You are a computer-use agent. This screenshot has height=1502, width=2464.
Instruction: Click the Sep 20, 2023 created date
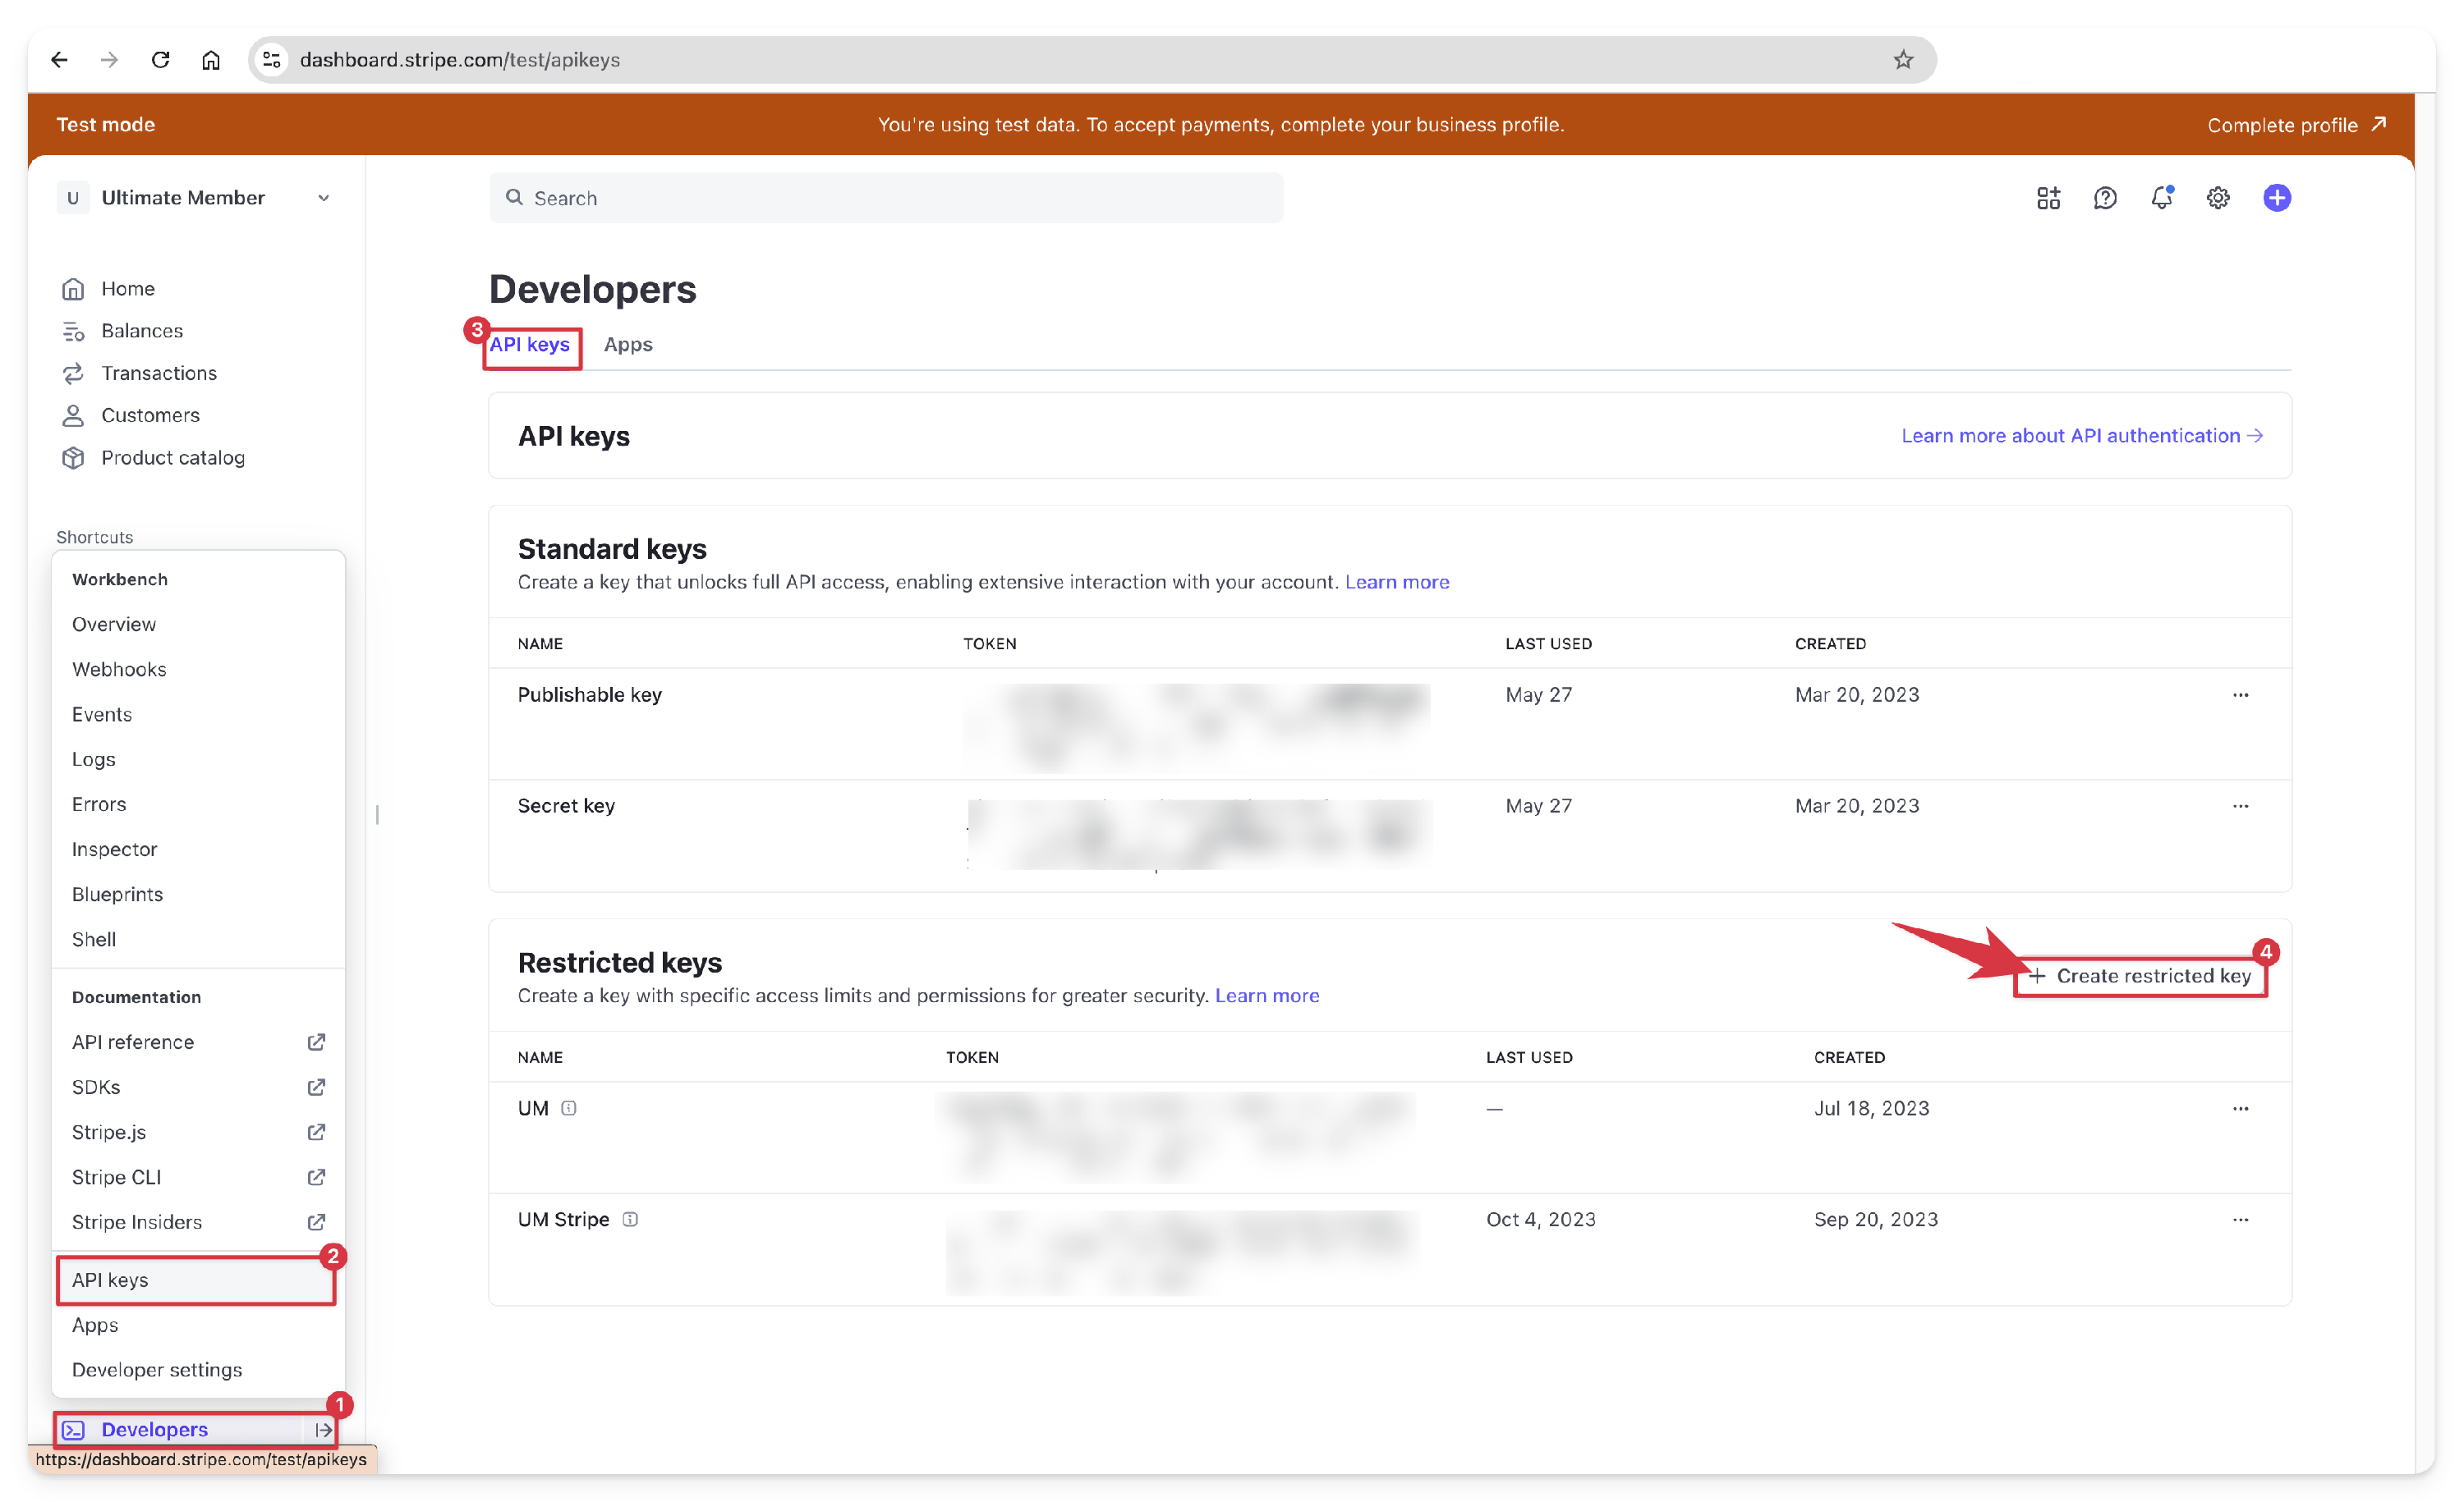coord(1876,1219)
